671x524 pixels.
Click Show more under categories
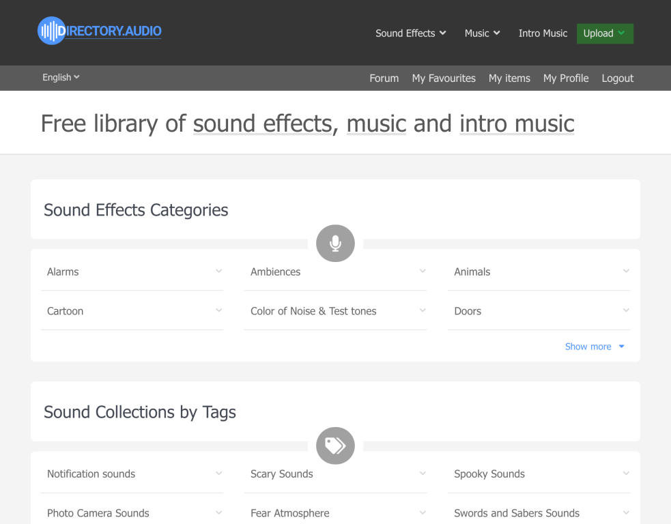[x=595, y=347]
